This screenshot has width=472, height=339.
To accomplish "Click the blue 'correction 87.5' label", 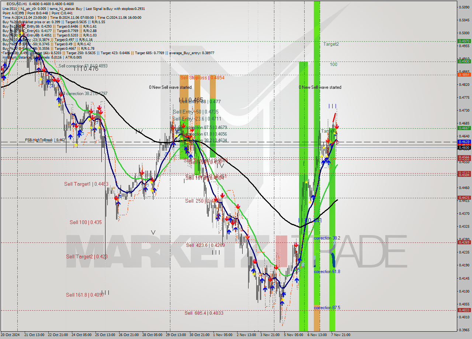I will [x=327, y=308].
